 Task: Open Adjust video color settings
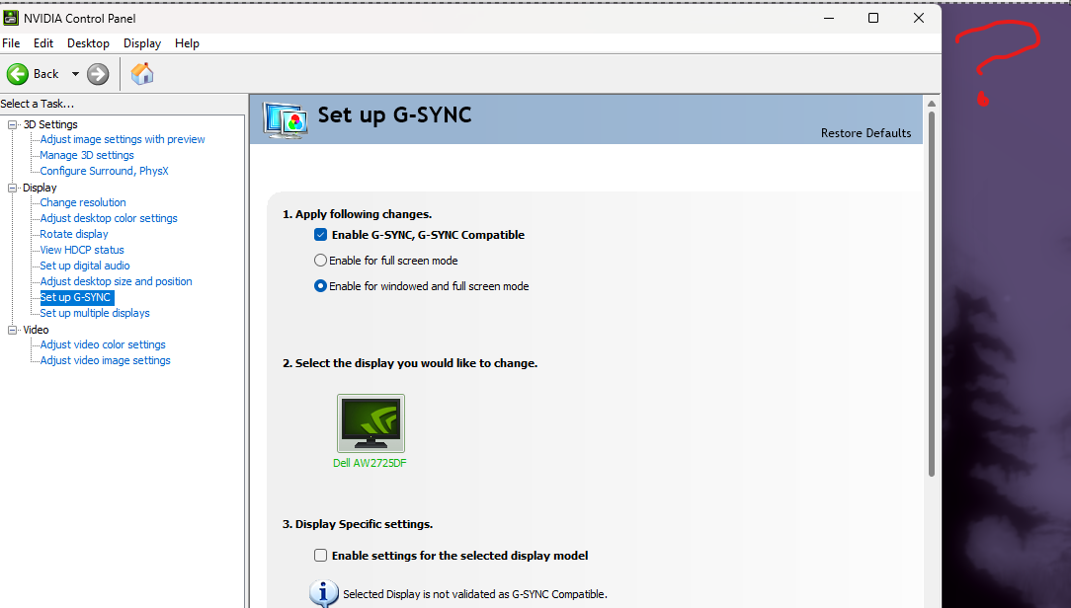(x=103, y=344)
